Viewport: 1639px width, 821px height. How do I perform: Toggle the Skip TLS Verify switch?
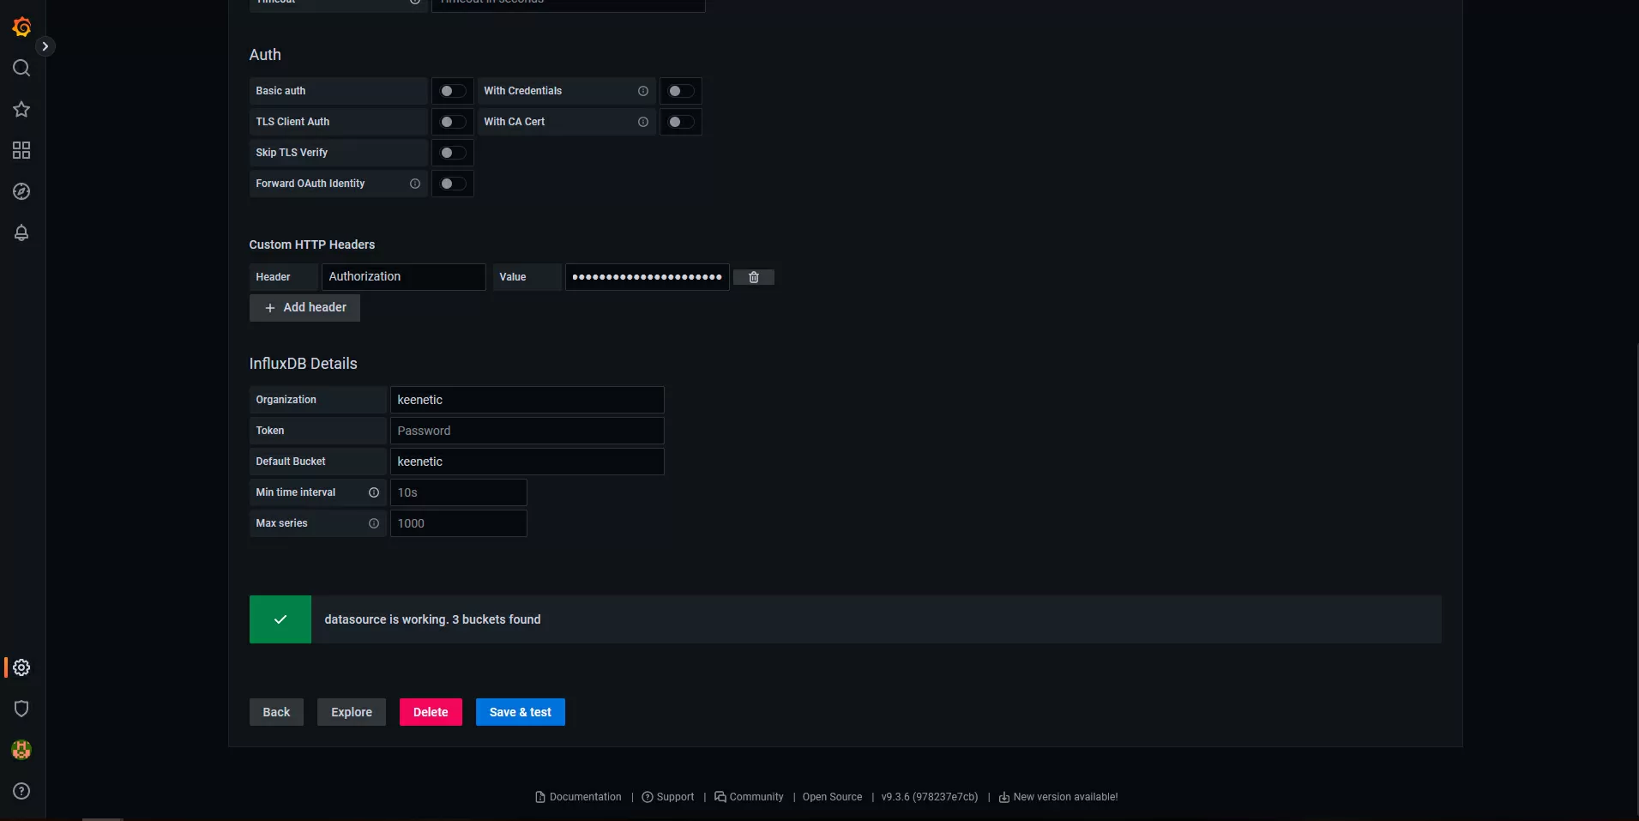click(453, 153)
